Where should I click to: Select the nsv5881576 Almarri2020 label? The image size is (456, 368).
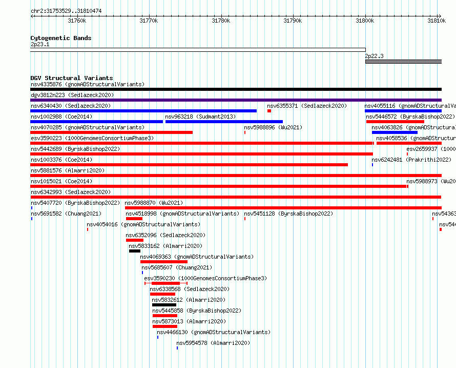[x=68, y=171]
